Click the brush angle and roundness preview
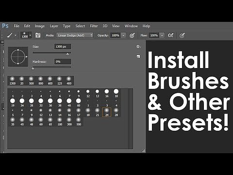 point(18,56)
